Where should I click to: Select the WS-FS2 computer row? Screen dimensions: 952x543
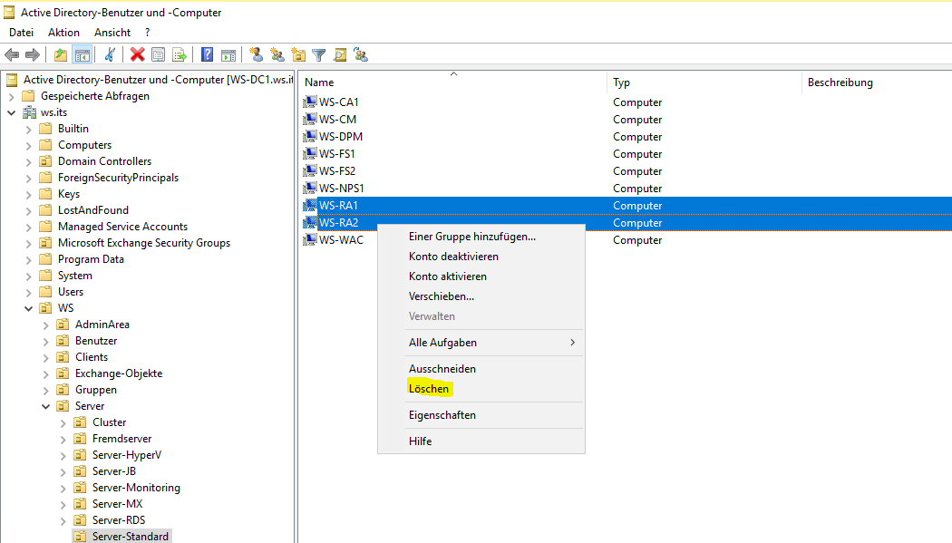tap(626, 171)
